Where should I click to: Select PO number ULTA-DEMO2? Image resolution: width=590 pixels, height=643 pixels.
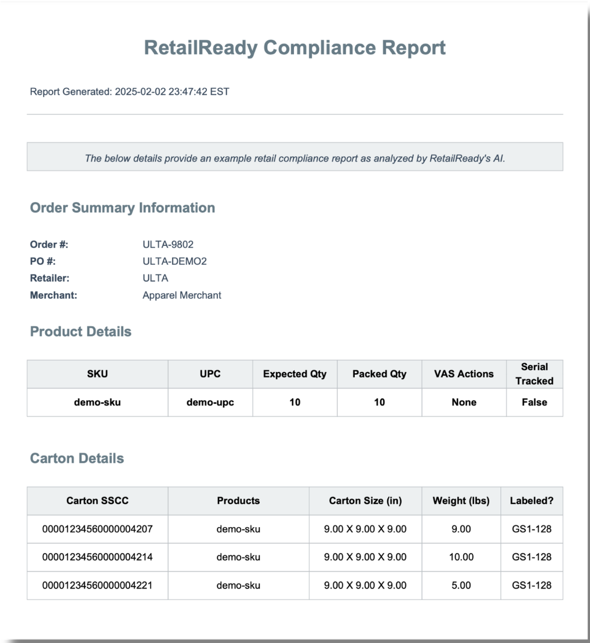click(174, 261)
